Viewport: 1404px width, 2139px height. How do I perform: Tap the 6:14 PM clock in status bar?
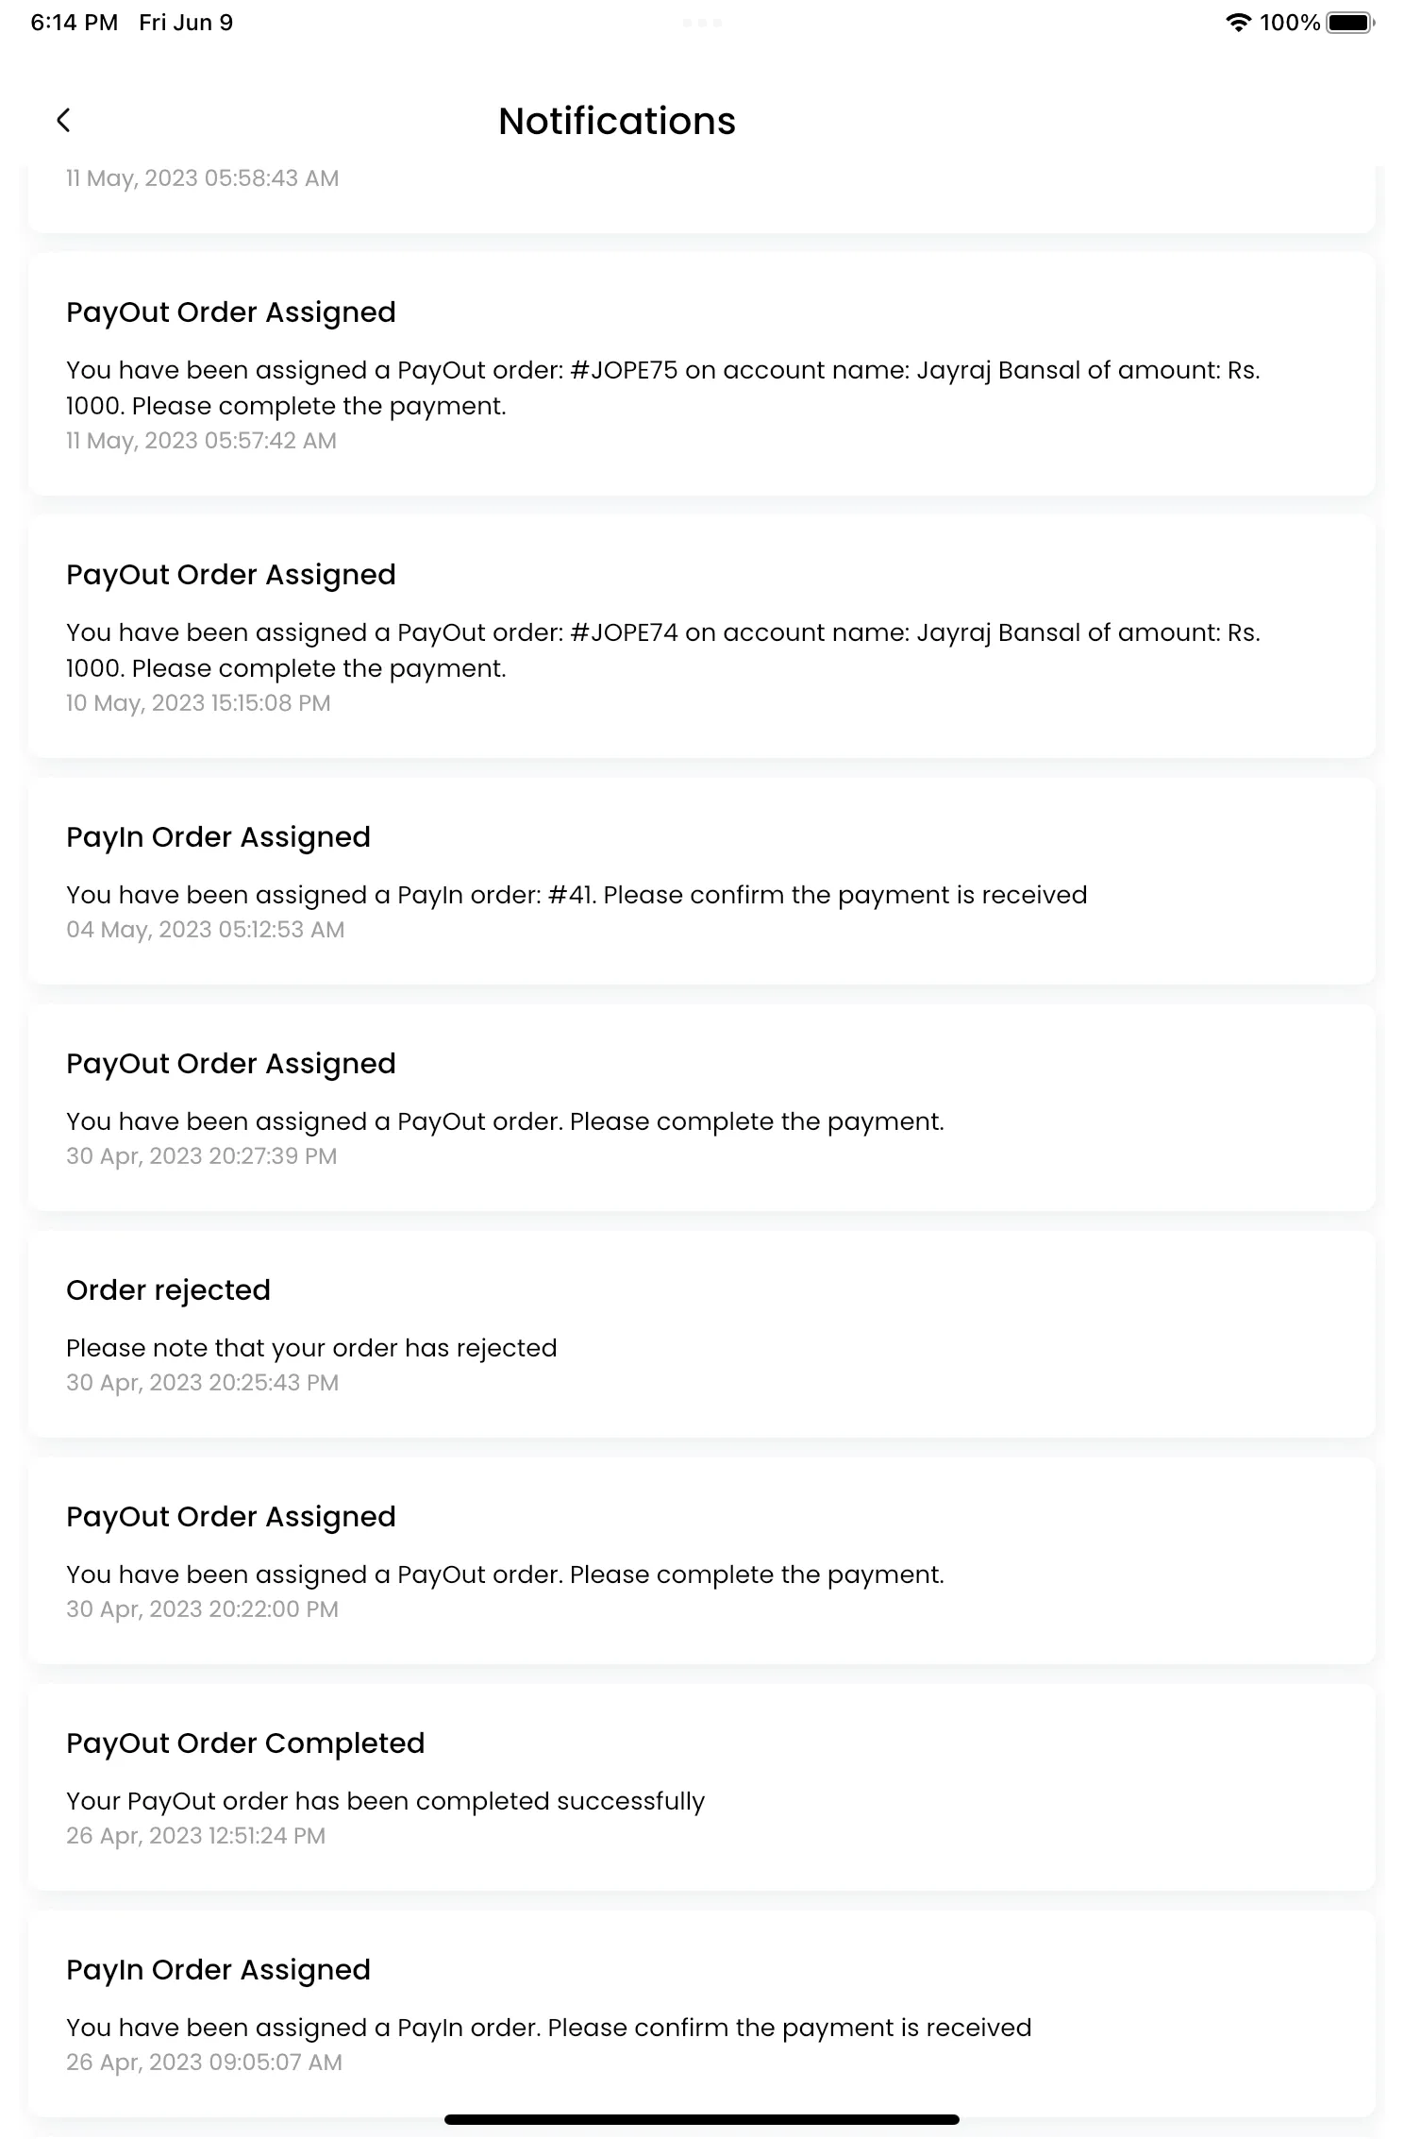(75, 23)
